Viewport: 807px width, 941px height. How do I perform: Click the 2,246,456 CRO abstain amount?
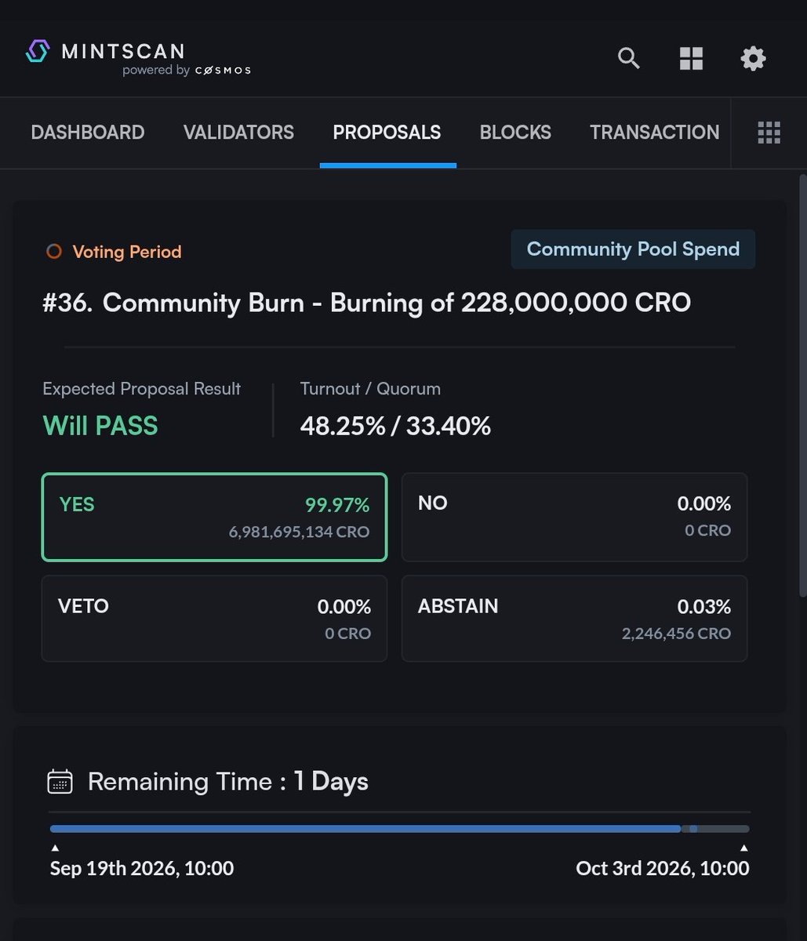[x=676, y=633]
